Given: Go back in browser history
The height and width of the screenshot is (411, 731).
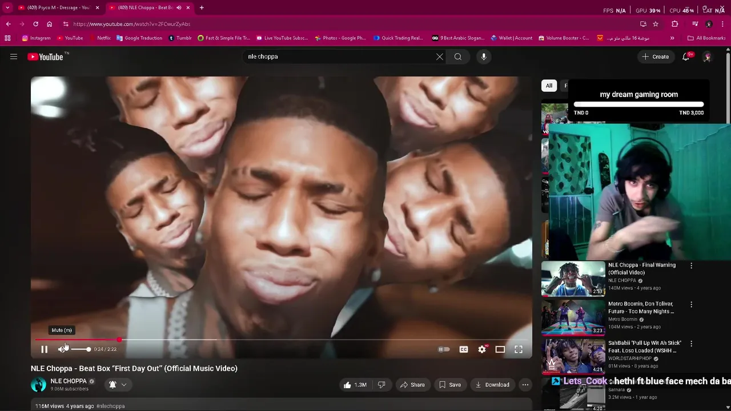Looking at the screenshot, I should click(x=8, y=24).
